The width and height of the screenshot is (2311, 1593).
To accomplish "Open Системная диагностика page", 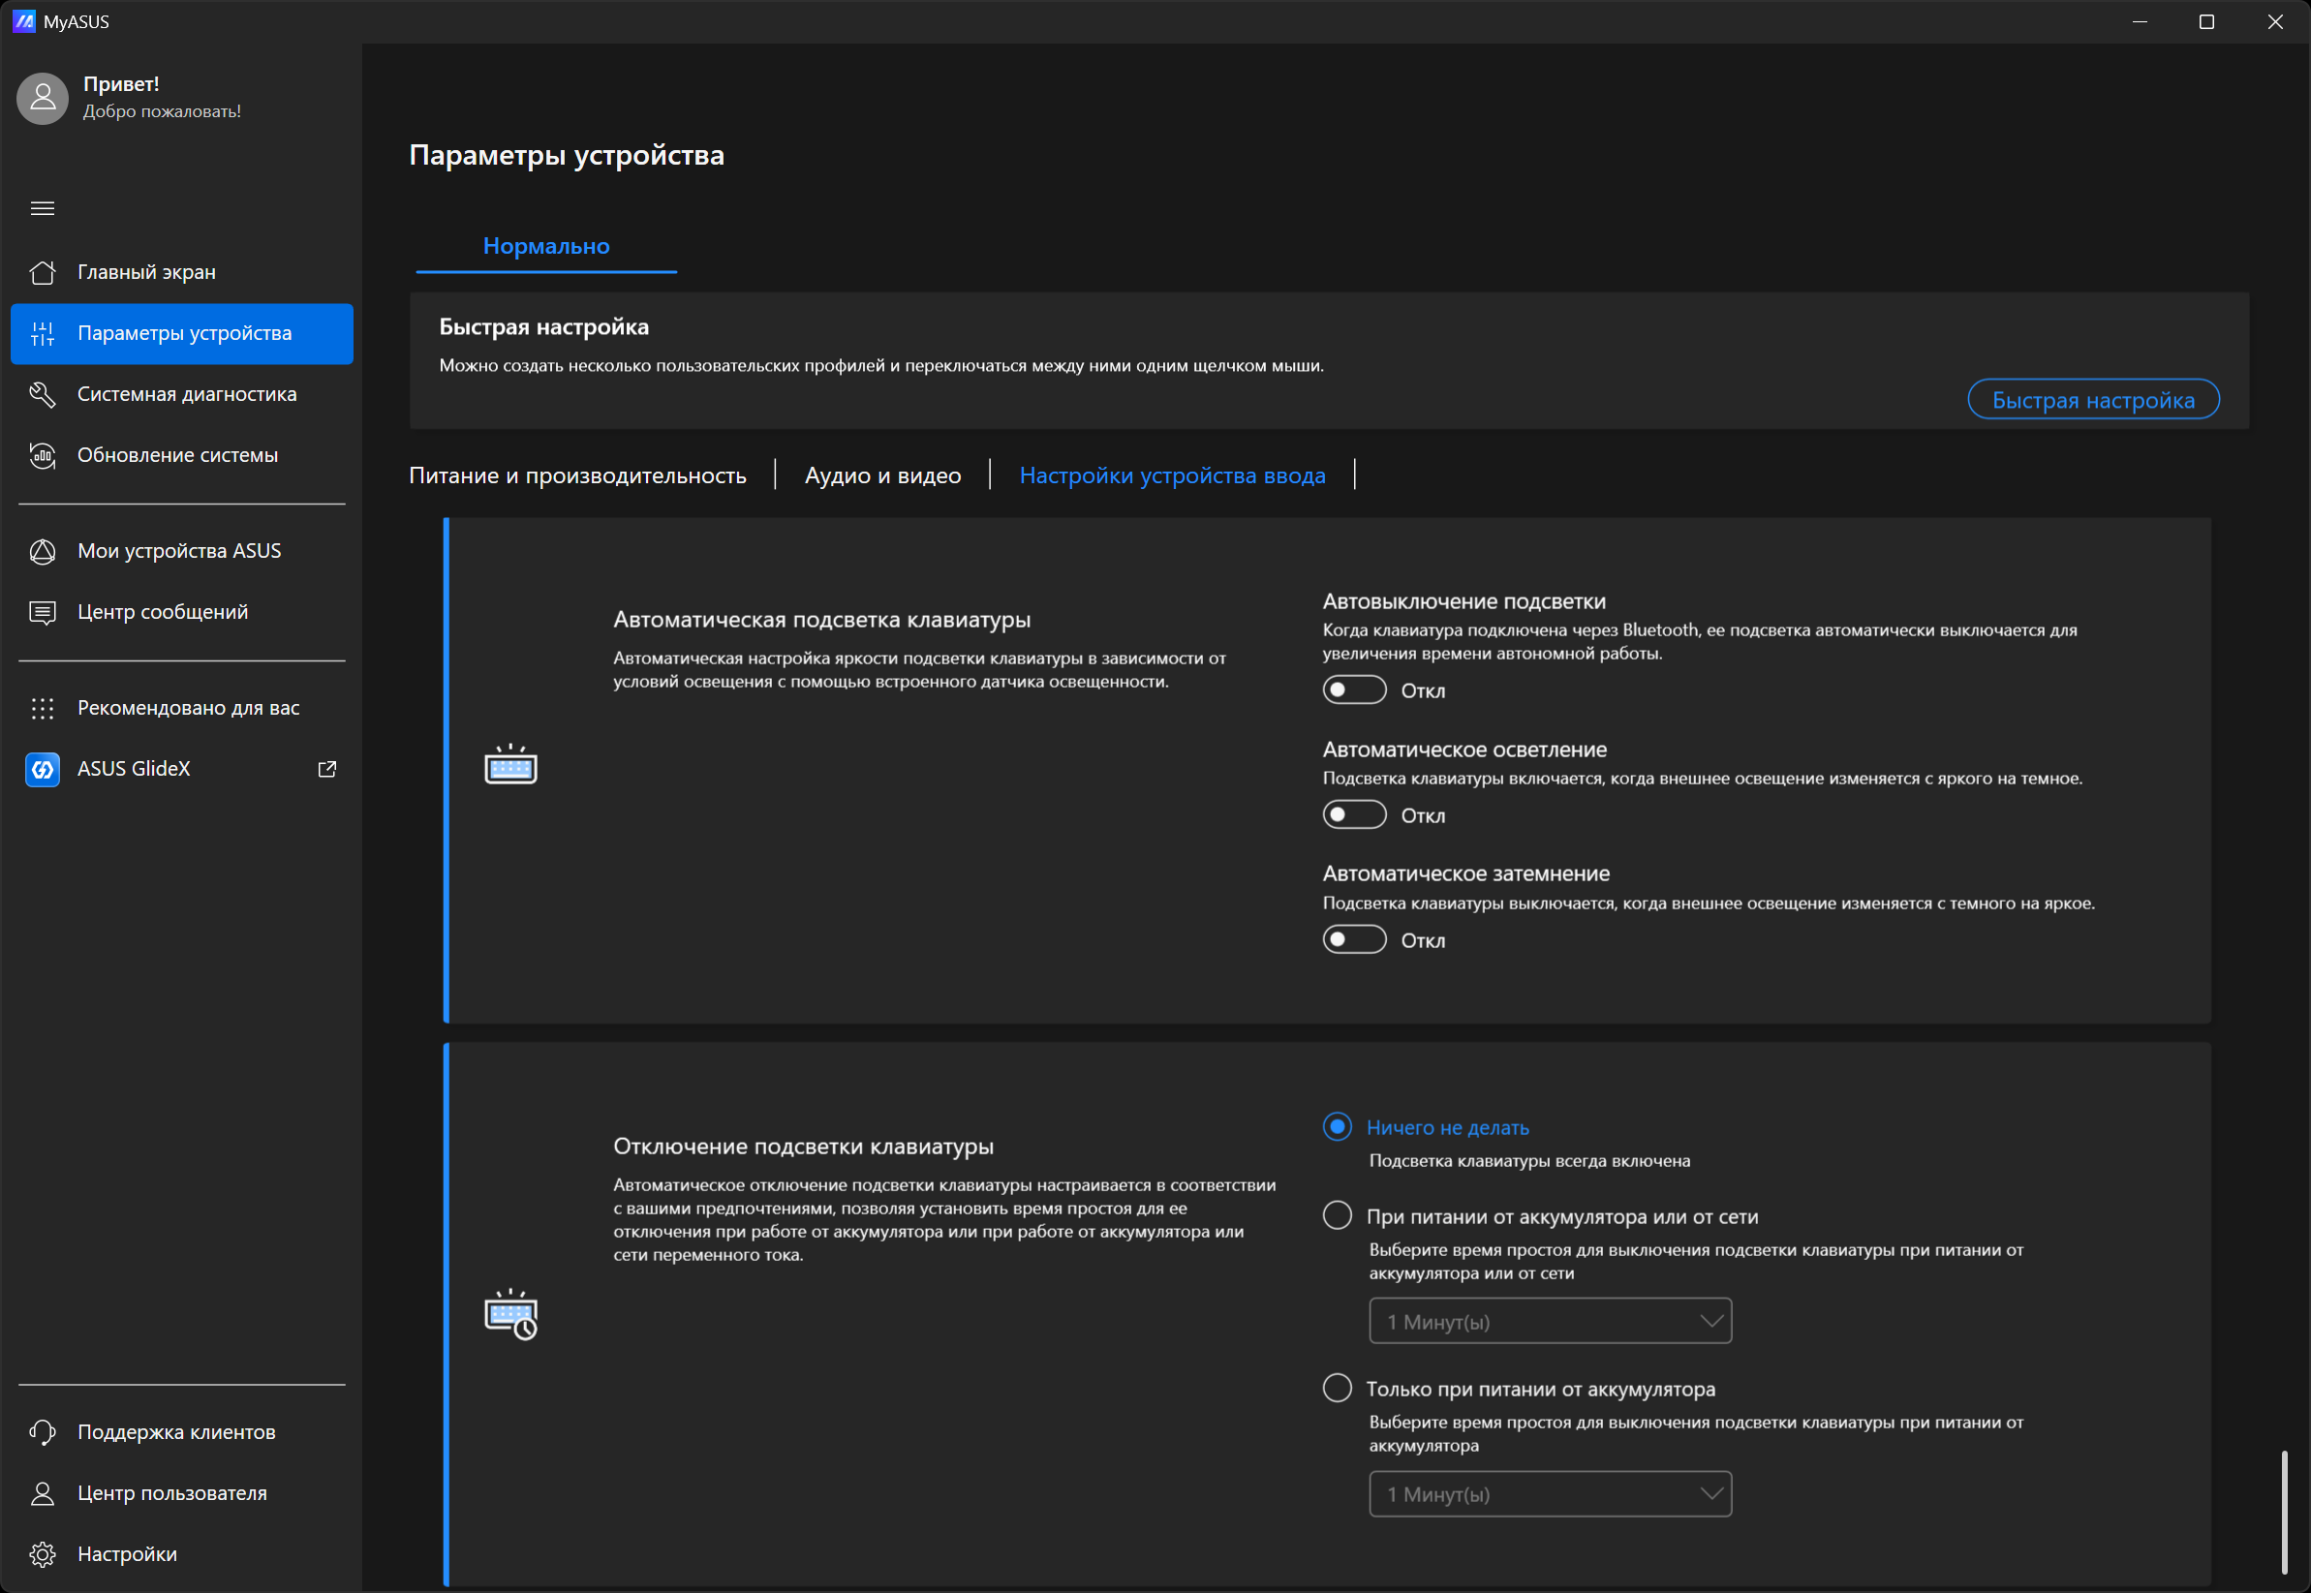I will click(182, 394).
